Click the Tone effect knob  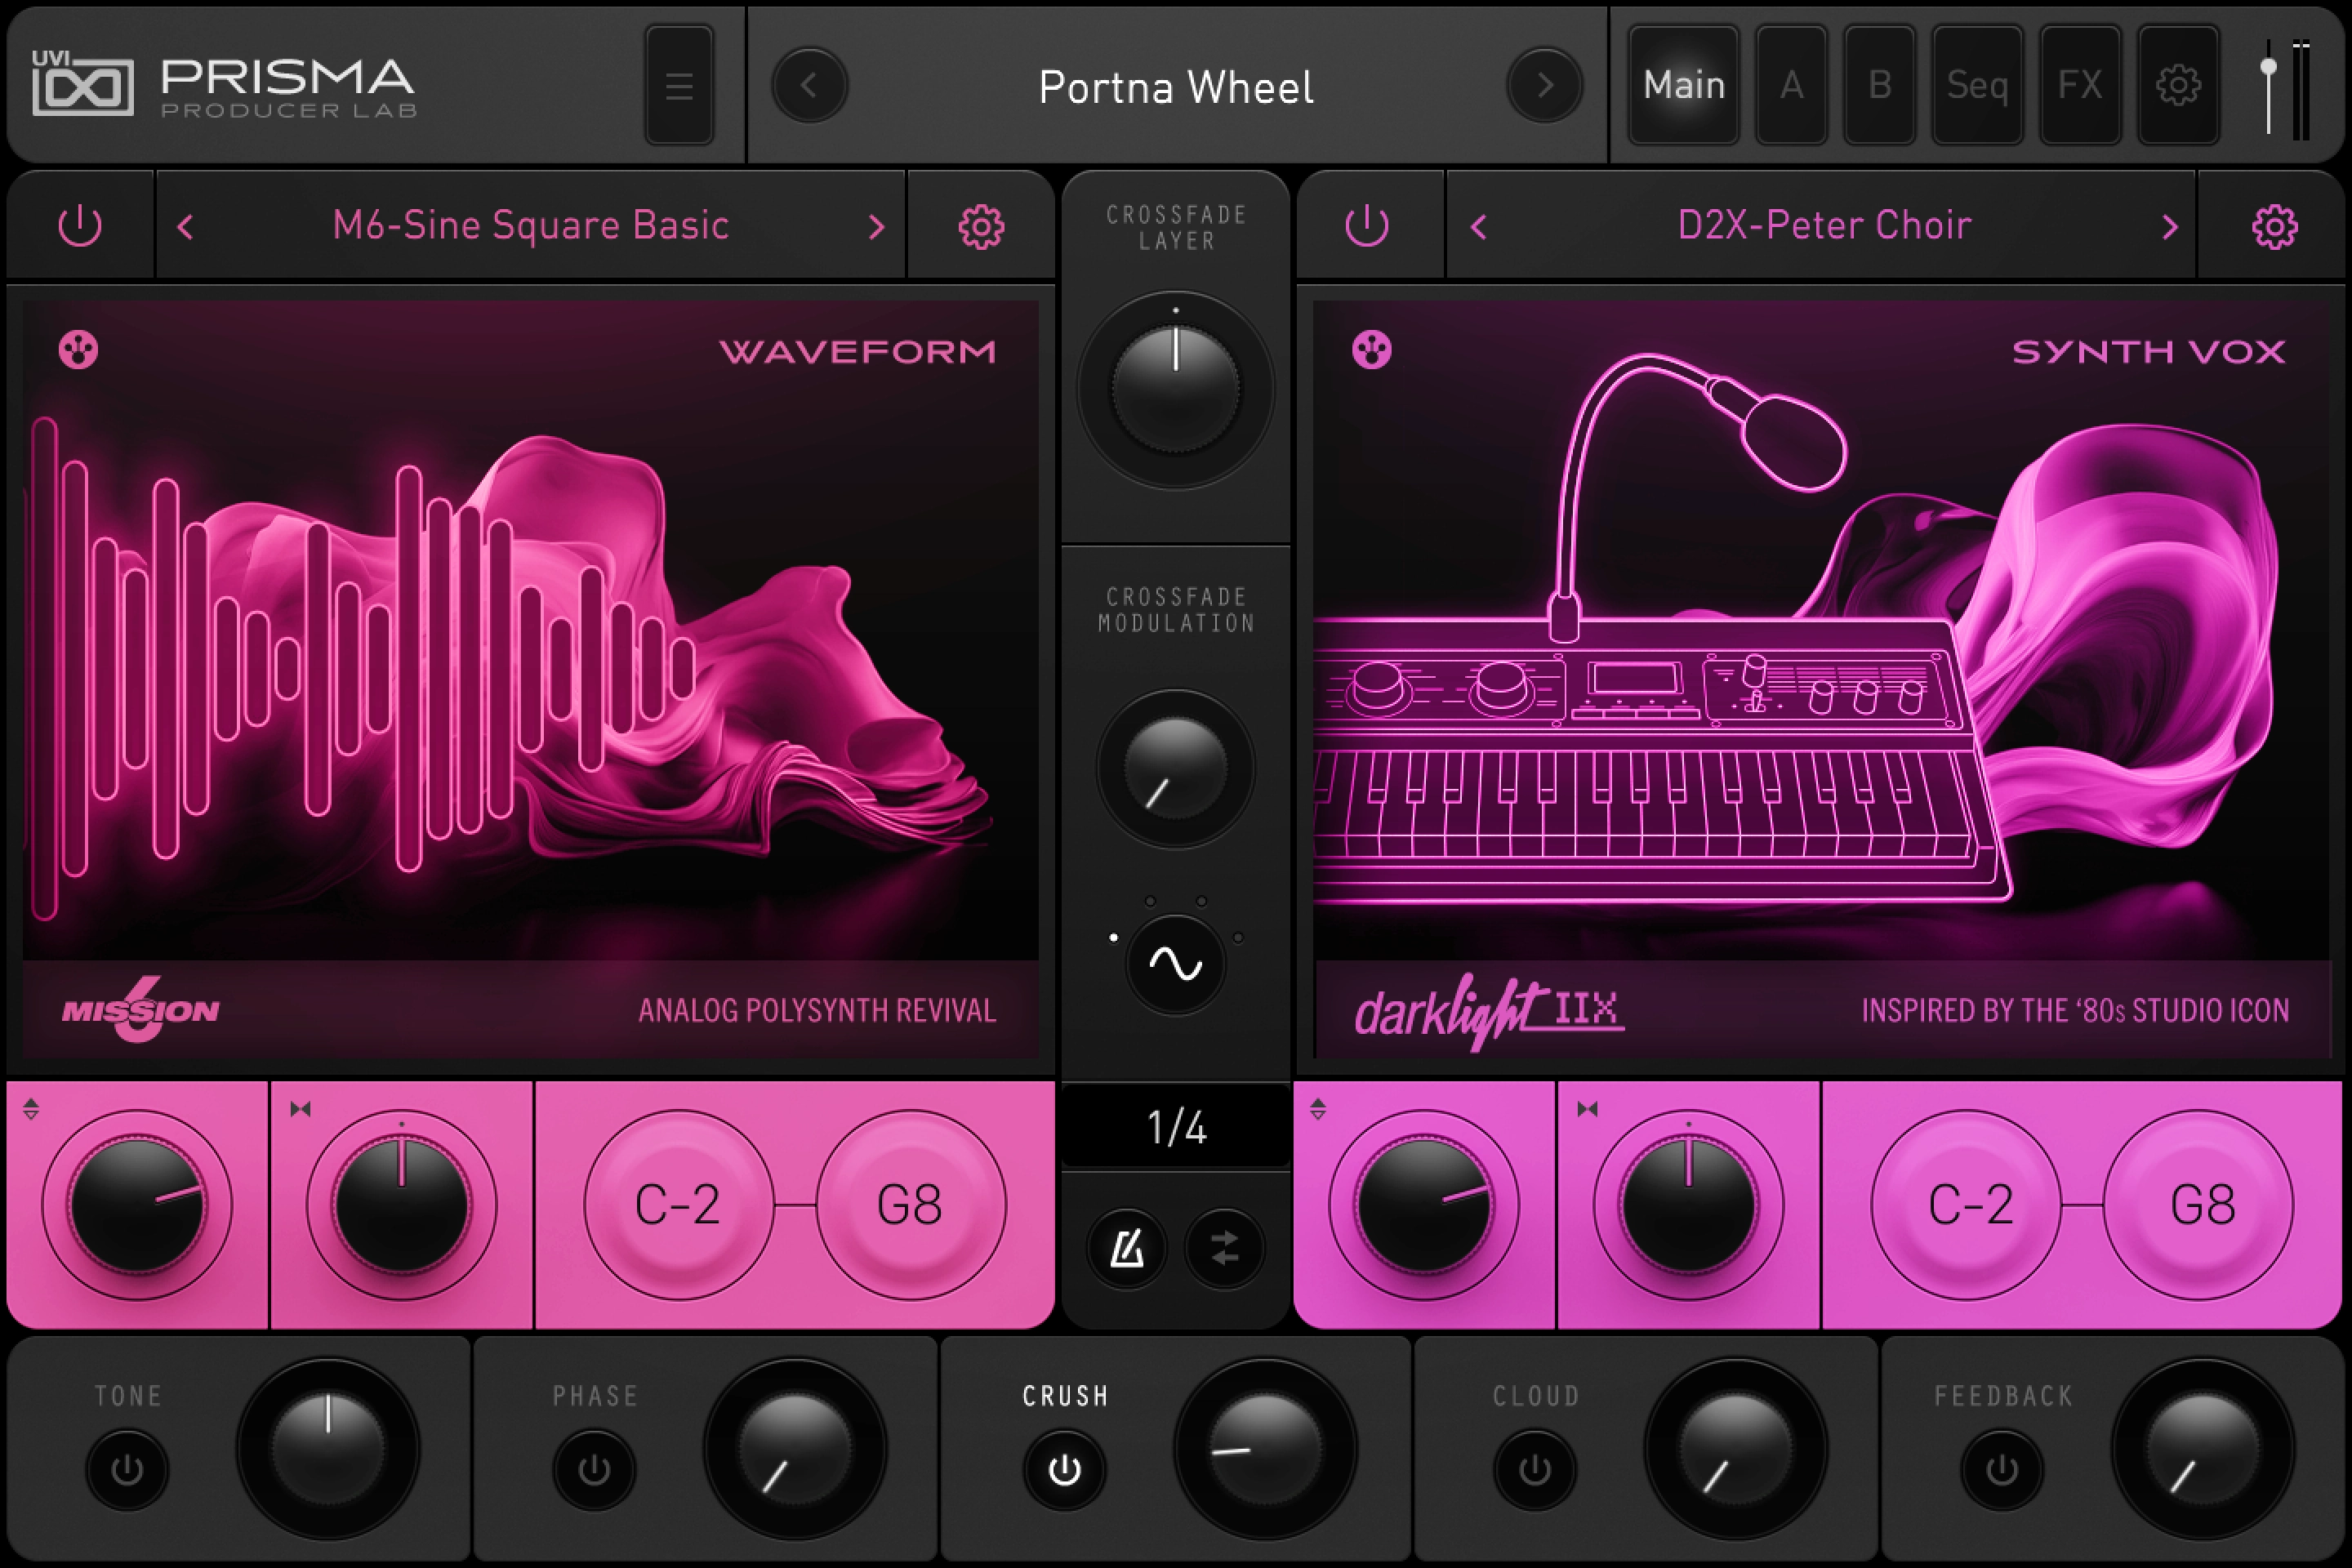(328, 1448)
